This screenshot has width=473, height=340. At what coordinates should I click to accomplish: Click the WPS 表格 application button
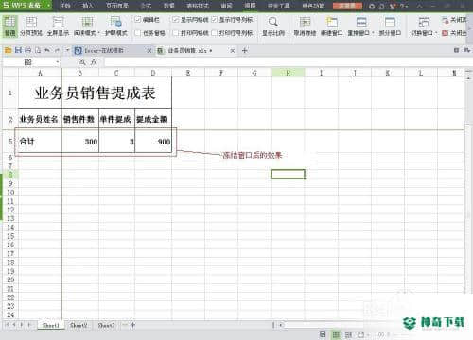pyautogui.click(x=26, y=6)
